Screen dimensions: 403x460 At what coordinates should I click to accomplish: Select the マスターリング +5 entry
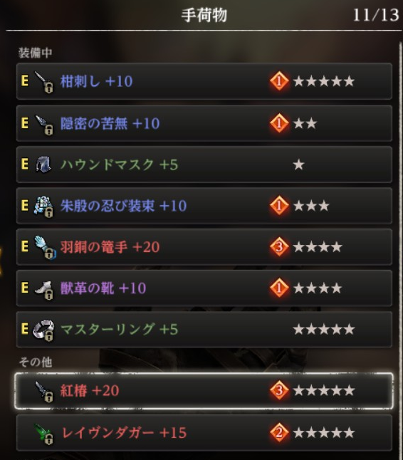[x=204, y=330]
